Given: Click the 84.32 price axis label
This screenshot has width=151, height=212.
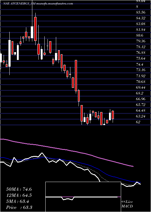Looking at the screenshot, I should point(141,18).
